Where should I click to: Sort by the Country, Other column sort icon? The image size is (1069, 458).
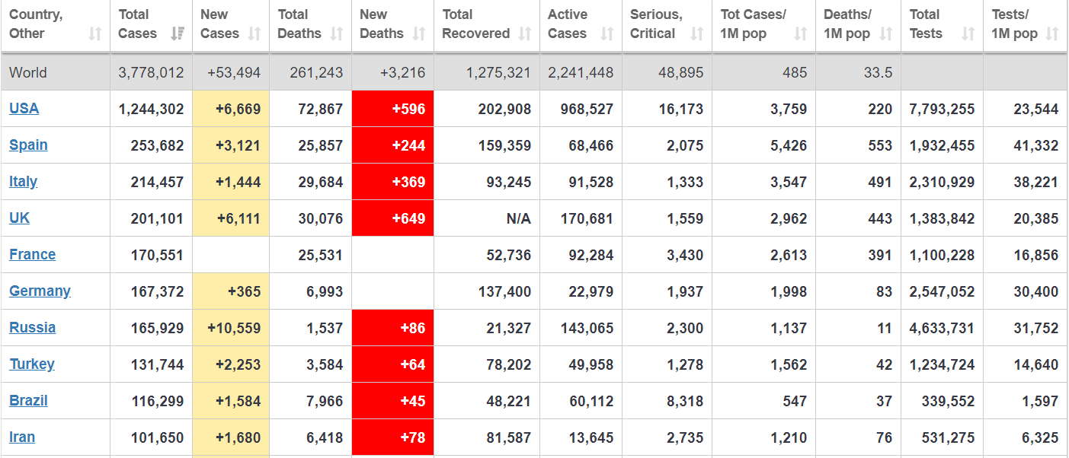(95, 33)
